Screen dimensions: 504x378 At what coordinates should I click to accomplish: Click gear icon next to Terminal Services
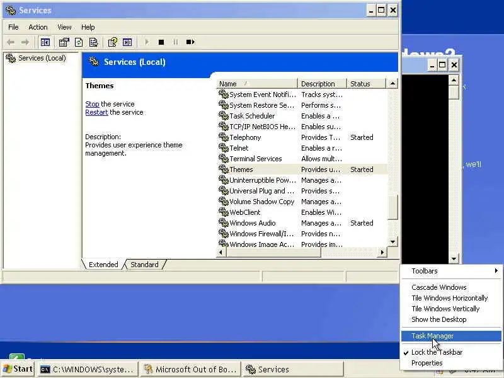[x=224, y=158]
